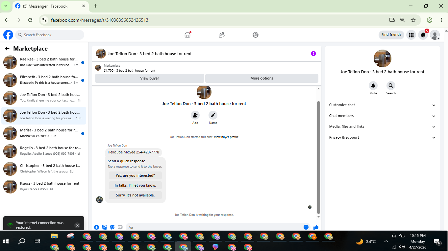The width and height of the screenshot is (448, 251).
Task: Search in conversation using the magnifier icon
Action: (391, 86)
